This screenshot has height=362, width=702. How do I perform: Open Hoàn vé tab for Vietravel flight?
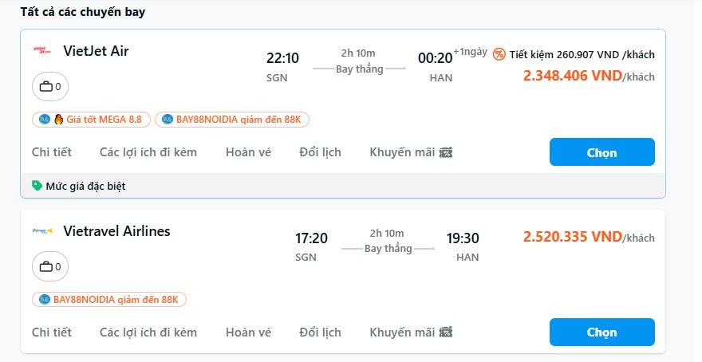[x=248, y=332]
